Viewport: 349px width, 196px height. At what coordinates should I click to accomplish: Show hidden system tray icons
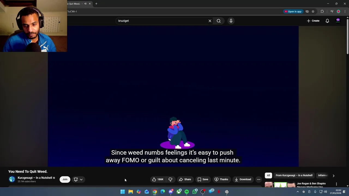click(297, 192)
